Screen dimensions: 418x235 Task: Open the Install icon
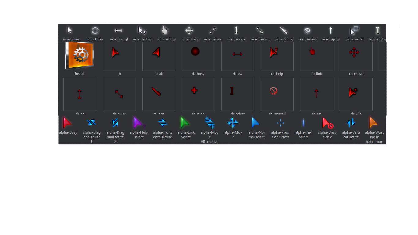(x=80, y=55)
